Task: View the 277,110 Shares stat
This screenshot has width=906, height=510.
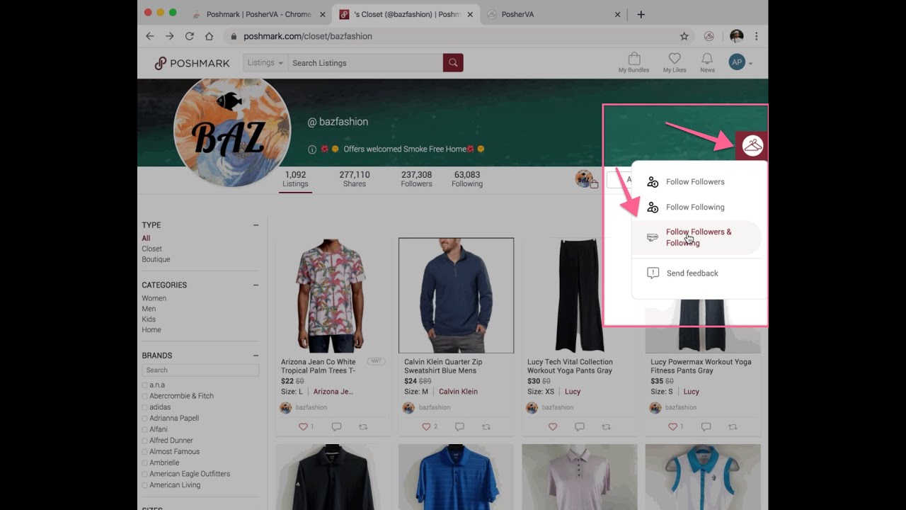Action: [x=355, y=179]
